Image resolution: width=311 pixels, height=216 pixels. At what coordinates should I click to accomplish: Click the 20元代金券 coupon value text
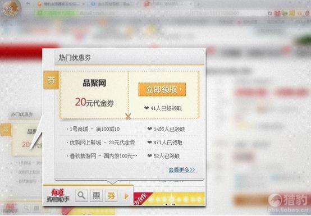pyautogui.click(x=94, y=103)
